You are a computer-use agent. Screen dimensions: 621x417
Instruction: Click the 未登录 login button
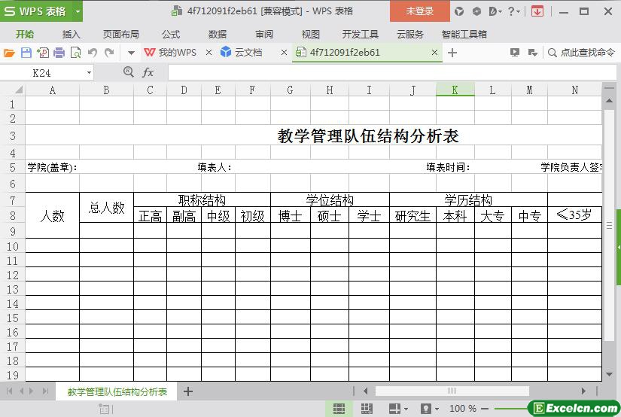(x=420, y=11)
